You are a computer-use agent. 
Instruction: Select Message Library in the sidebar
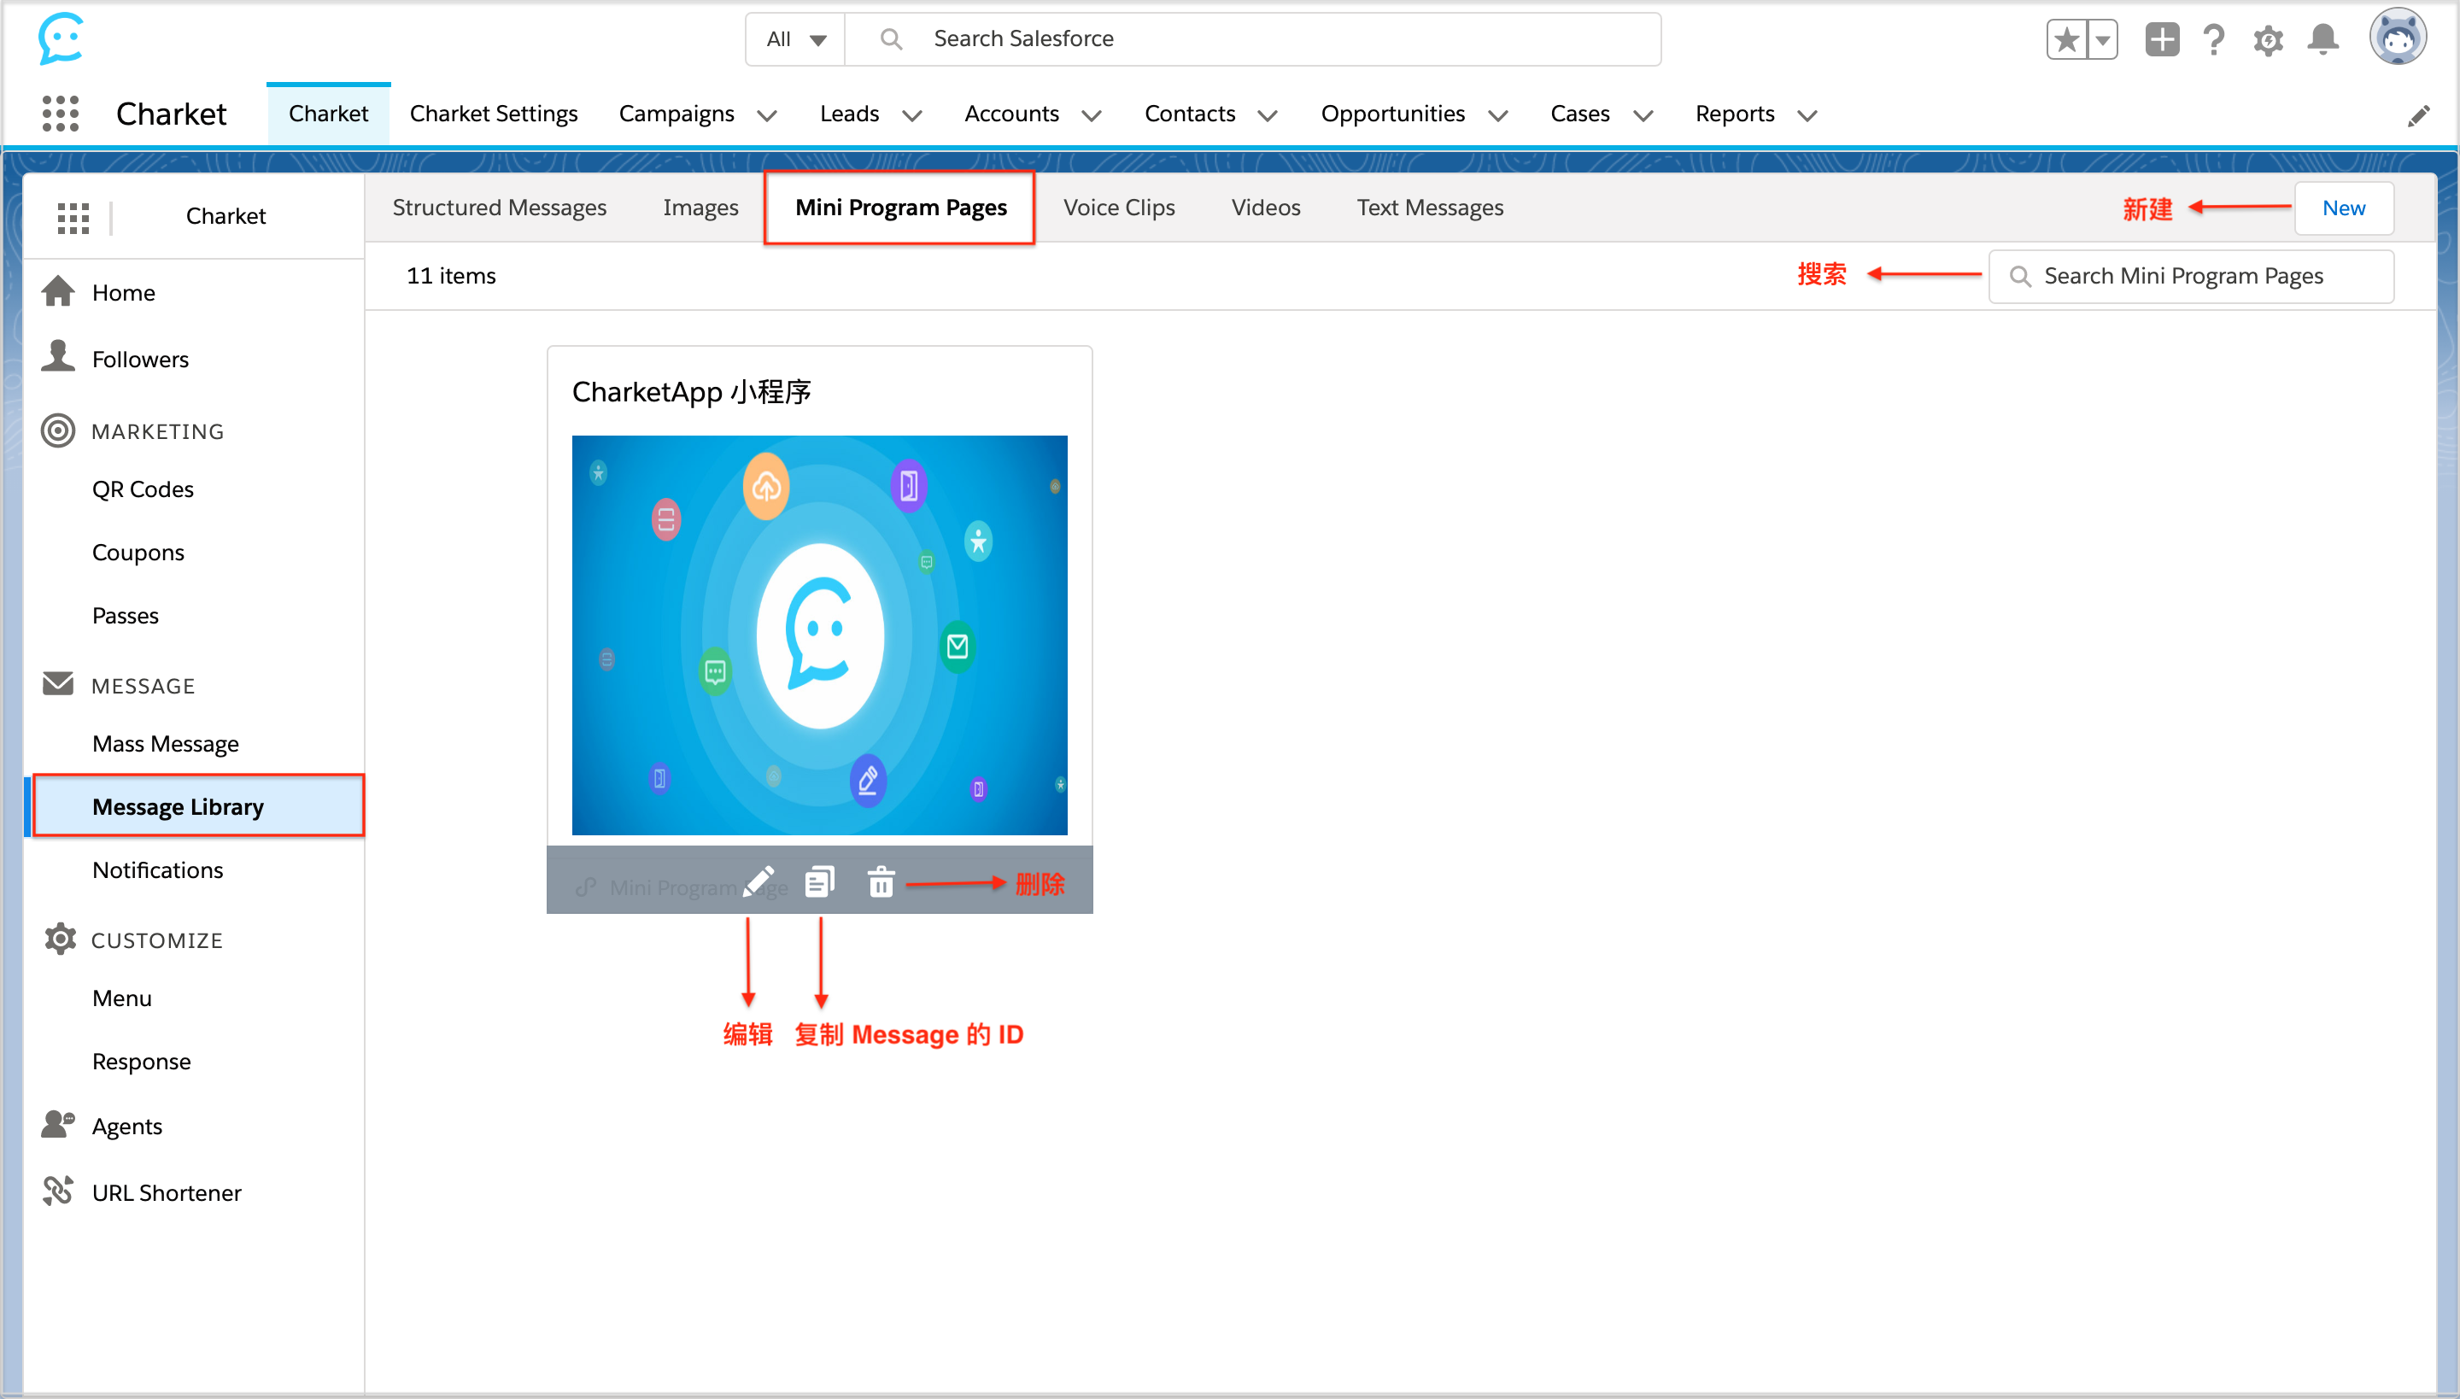199,806
